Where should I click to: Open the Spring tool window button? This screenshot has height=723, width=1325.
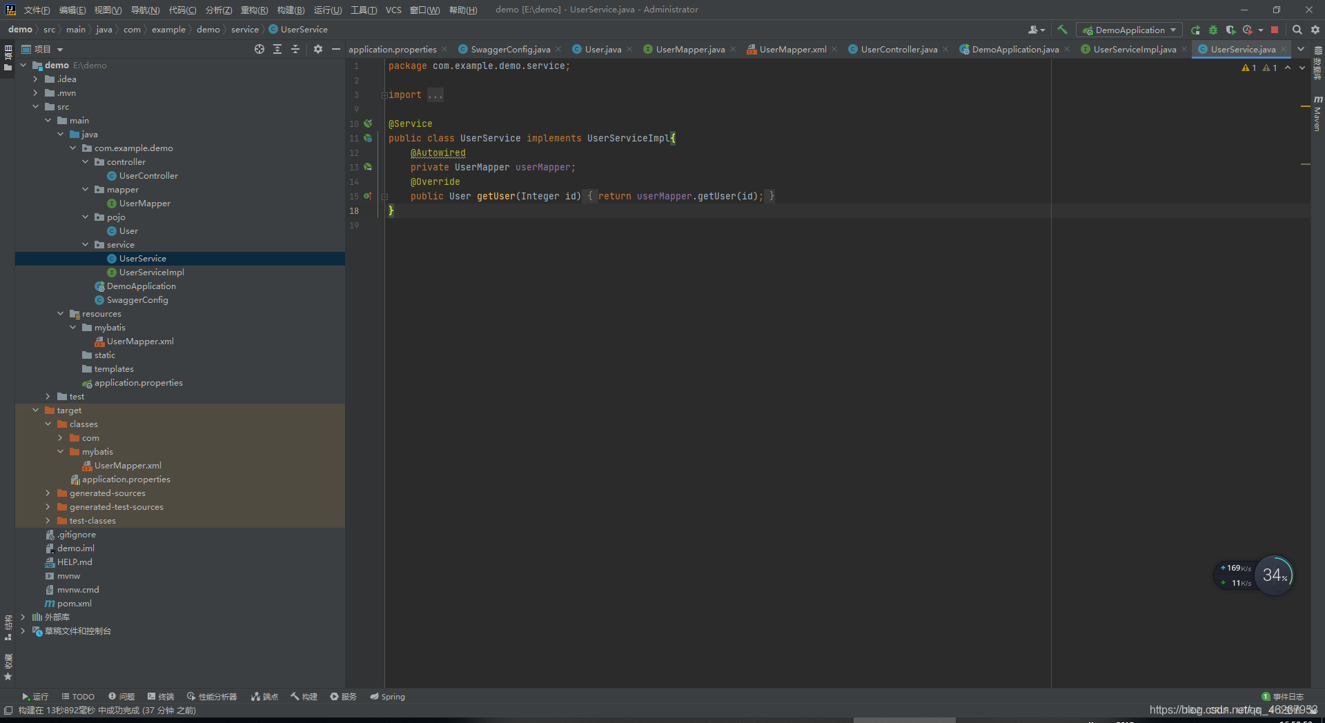pos(387,697)
